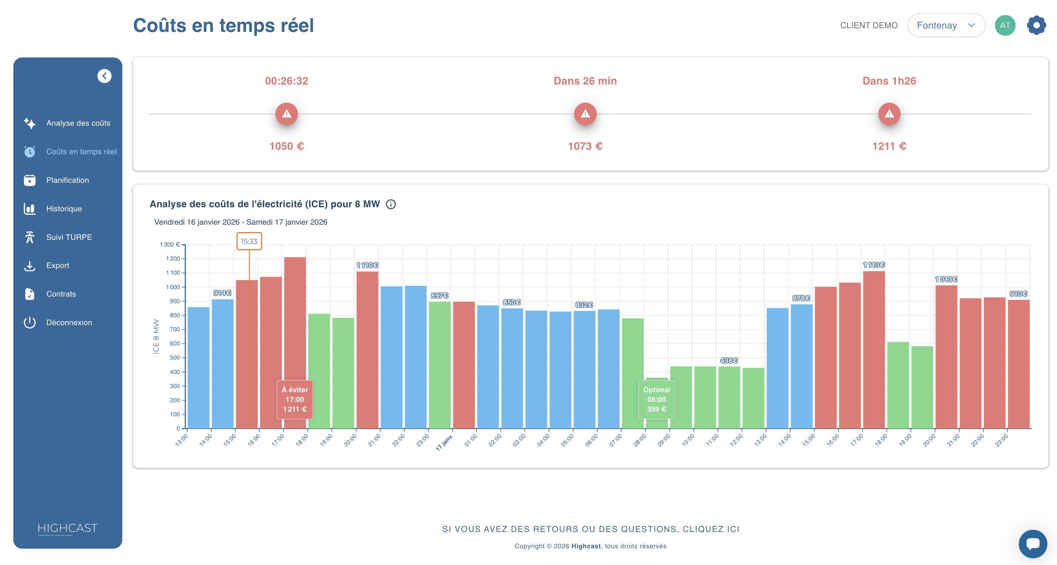
Task: Open the Fontenay site dropdown
Action: (946, 26)
